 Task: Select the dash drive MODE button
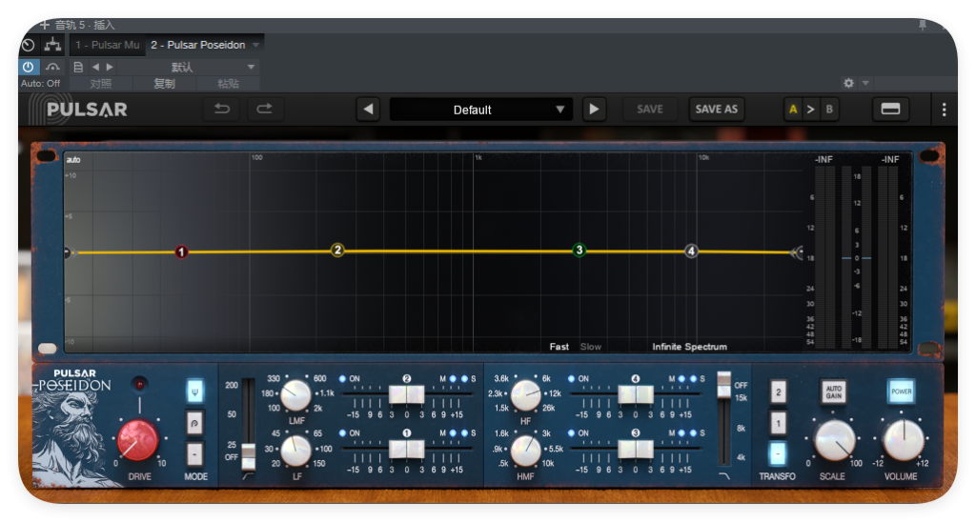pyautogui.click(x=194, y=454)
